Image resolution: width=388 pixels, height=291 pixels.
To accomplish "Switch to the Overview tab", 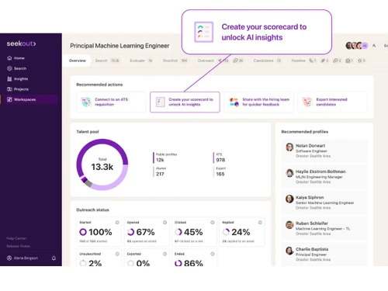I will tap(78, 61).
